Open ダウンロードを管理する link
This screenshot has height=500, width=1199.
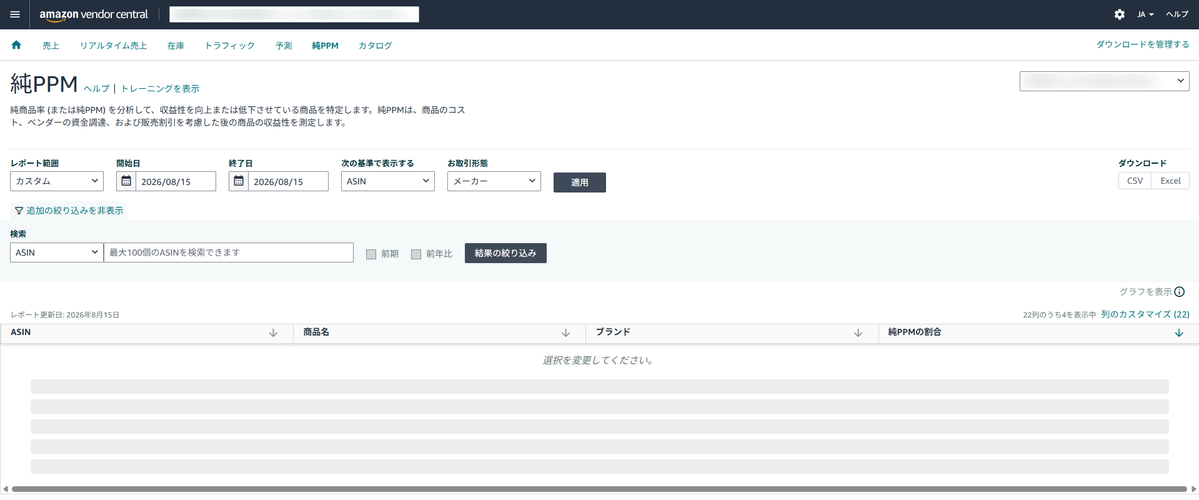pyautogui.click(x=1143, y=44)
